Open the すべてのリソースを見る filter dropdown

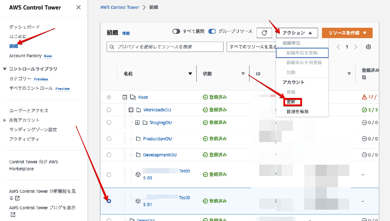pos(251,47)
